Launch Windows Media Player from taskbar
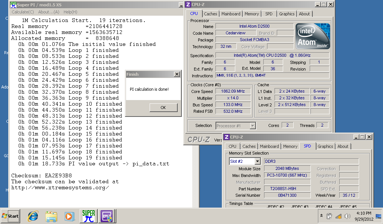Viewport: 383px width, 224px height. [x=70, y=217]
